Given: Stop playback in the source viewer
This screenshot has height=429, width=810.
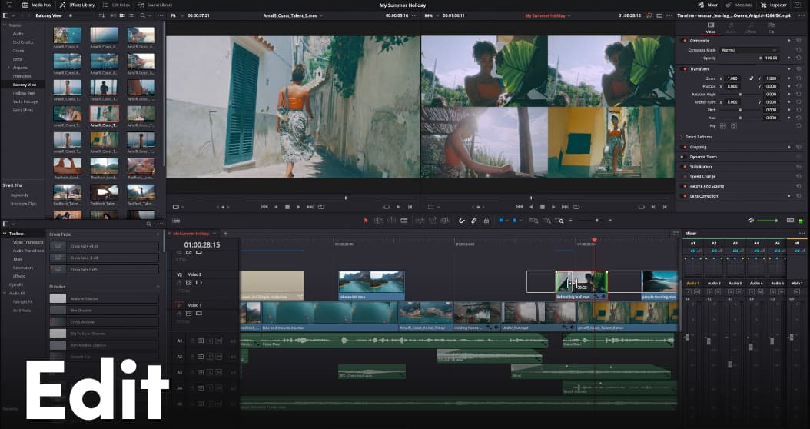Looking at the screenshot, I should [287, 207].
